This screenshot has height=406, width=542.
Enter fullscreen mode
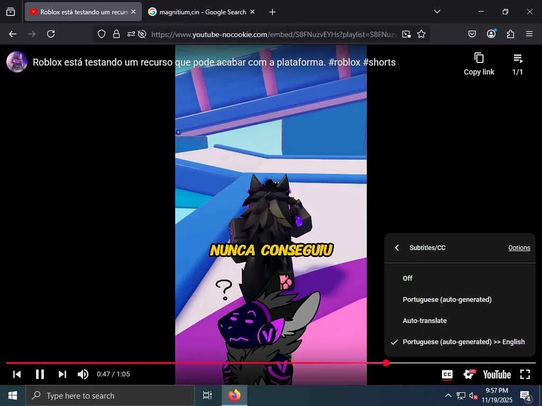point(525,374)
